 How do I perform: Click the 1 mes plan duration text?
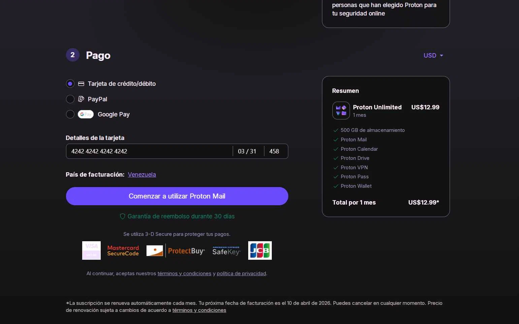(x=360, y=115)
